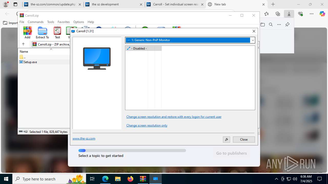
Task: Click the Go to publishers button
Action: point(231,153)
